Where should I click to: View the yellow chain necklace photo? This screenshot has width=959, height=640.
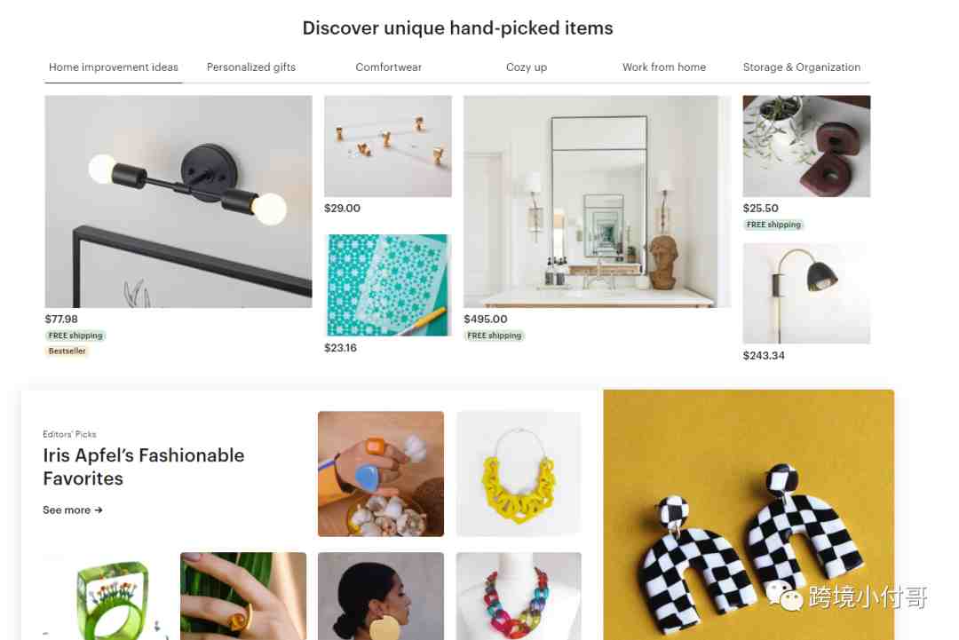coord(519,474)
